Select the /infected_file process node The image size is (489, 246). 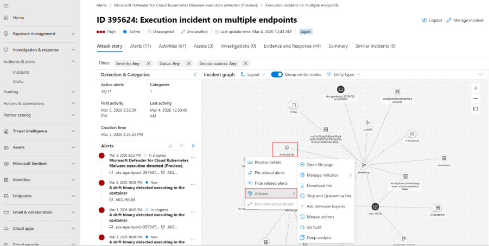[x=286, y=147]
